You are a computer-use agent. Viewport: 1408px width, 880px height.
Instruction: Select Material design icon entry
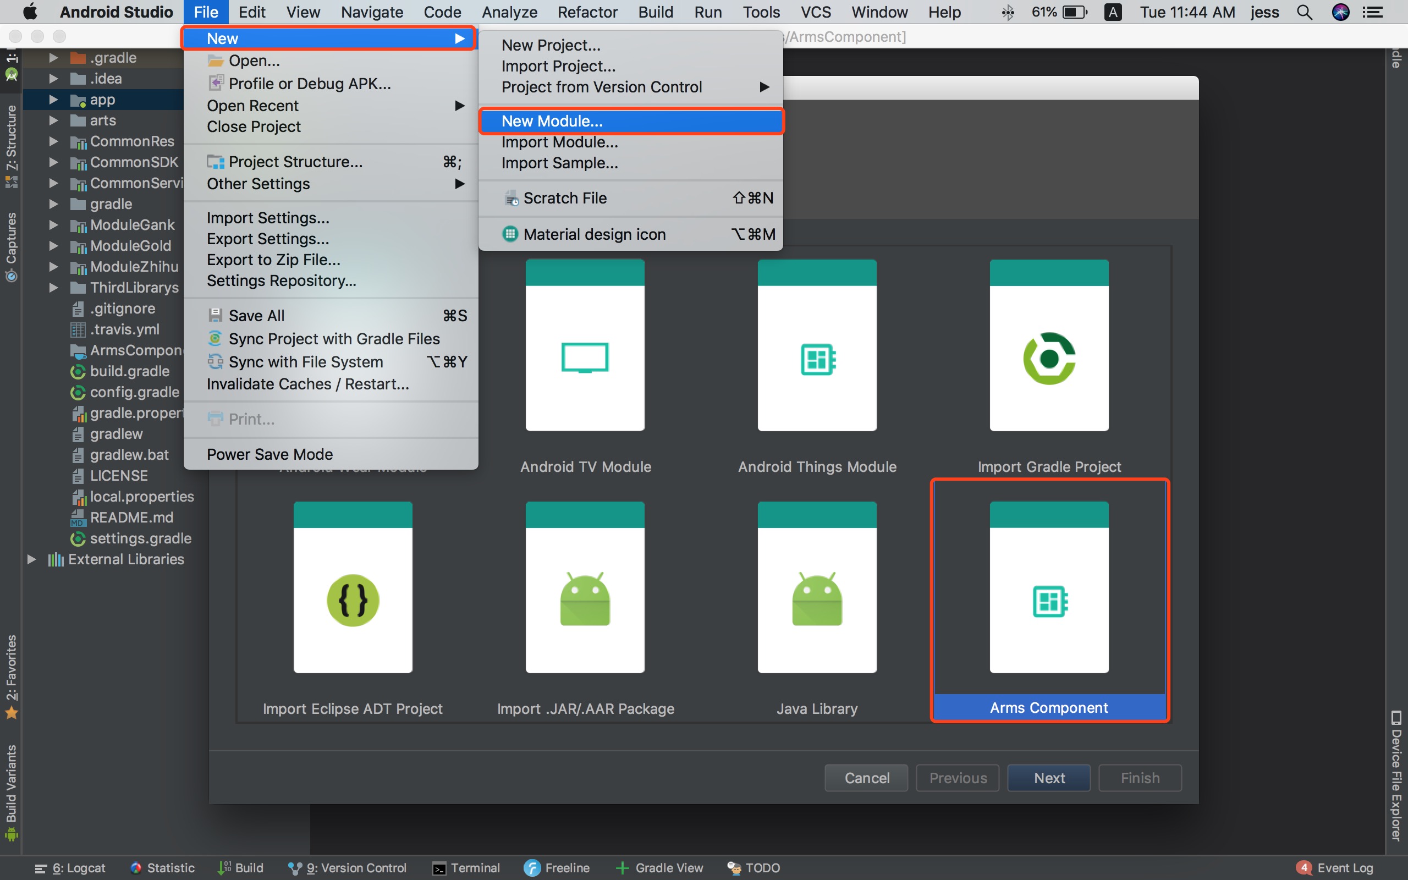(x=594, y=234)
